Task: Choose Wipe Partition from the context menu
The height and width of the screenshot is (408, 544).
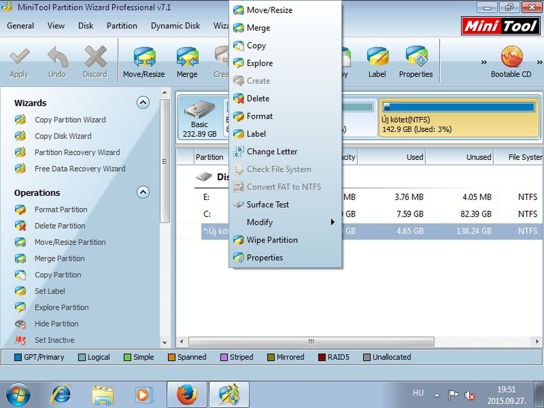Action: [286, 240]
